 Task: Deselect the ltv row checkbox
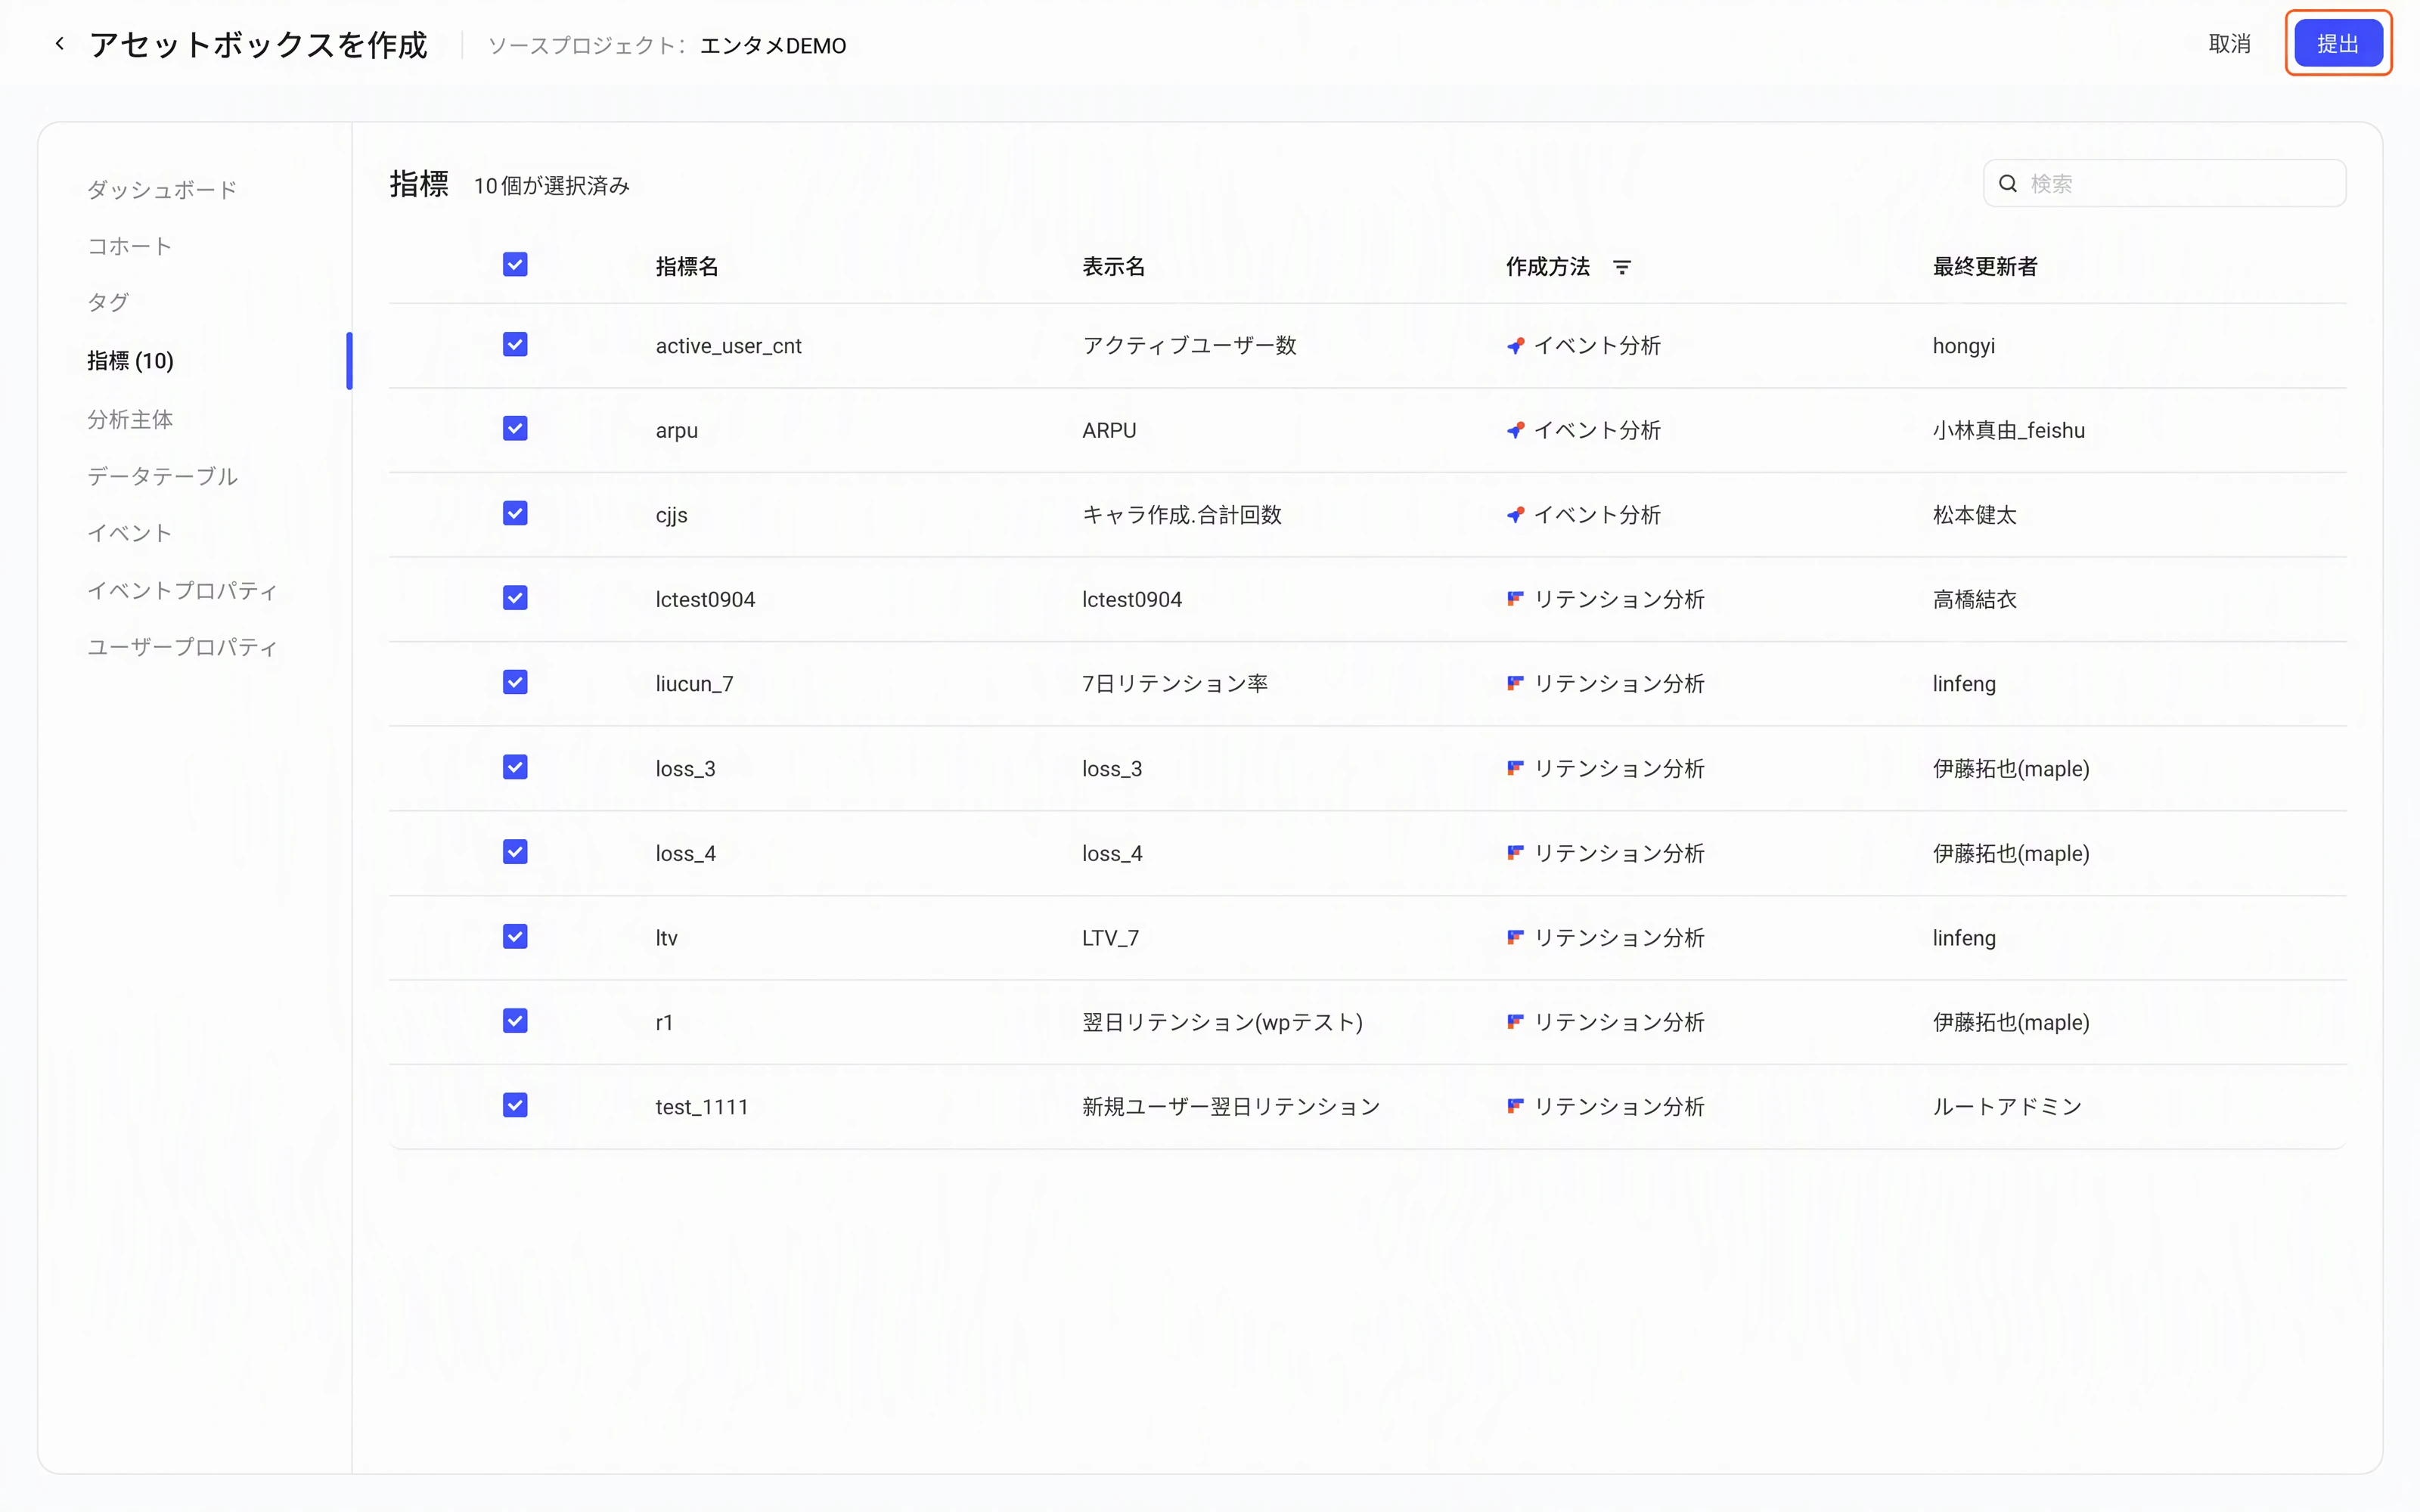515,936
